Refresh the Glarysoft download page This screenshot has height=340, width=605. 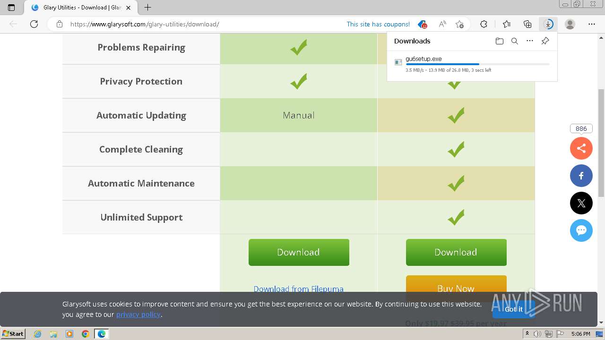coord(34,24)
